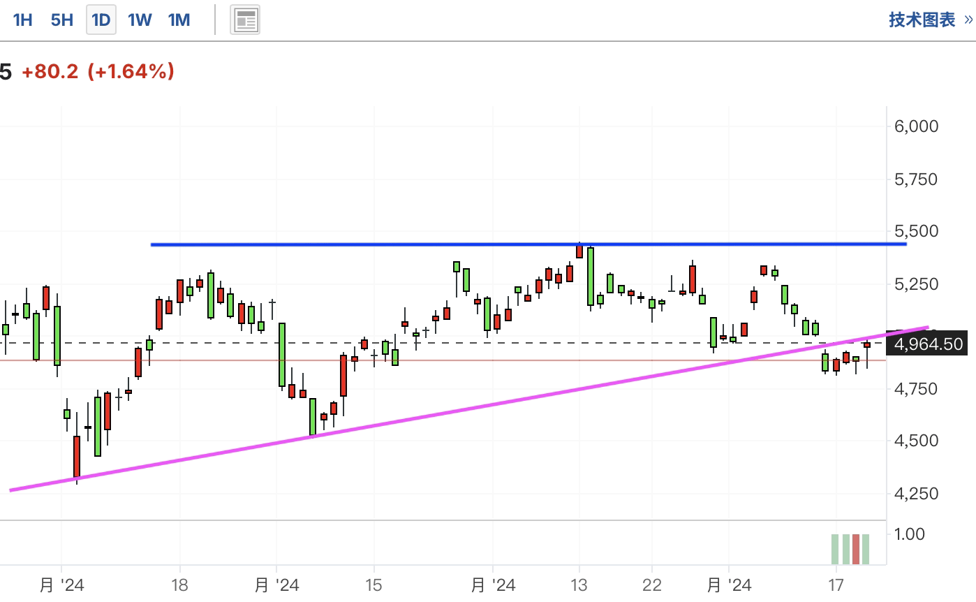Select the blue horizontal resistance line
This screenshot has height=602, width=976.
point(528,244)
